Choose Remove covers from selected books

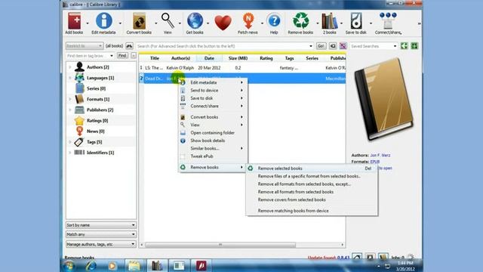312,199
